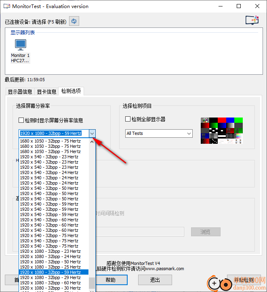Choose 1920 x 1080 - 32bpp - 23 Hertz
267x292 pixels.
coord(54,251)
